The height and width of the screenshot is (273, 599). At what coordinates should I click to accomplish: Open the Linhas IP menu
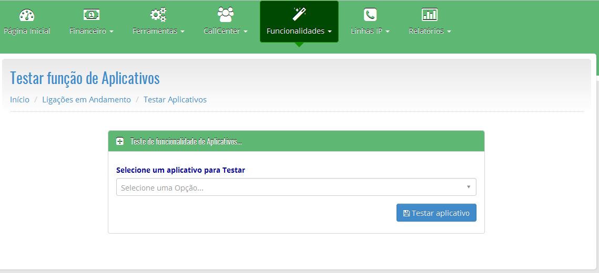[370, 31]
